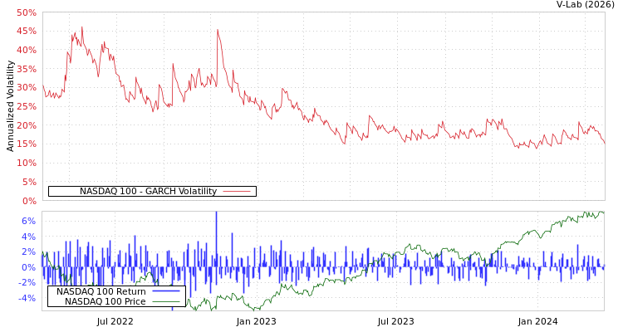Click the right end of the red volatility line

point(604,143)
